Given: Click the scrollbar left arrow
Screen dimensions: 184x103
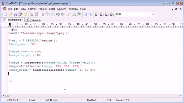Looking at the screenshot, I should [3, 96].
